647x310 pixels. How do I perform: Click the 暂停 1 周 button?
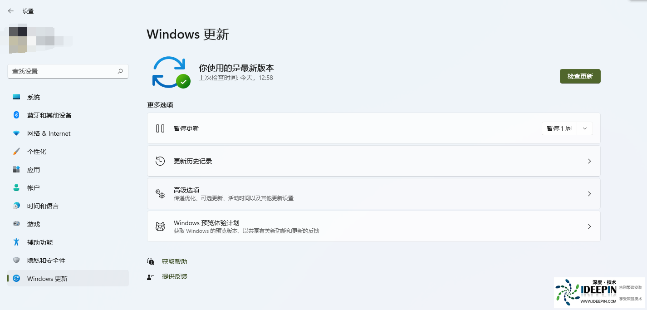[559, 128]
